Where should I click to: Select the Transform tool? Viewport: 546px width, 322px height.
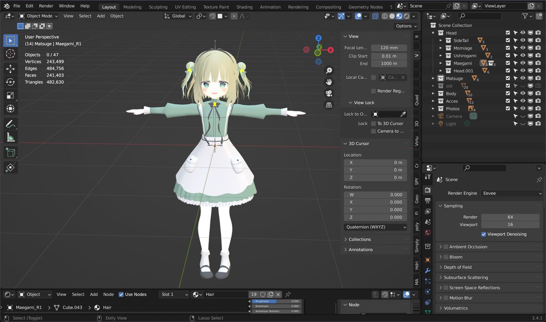tap(10, 109)
